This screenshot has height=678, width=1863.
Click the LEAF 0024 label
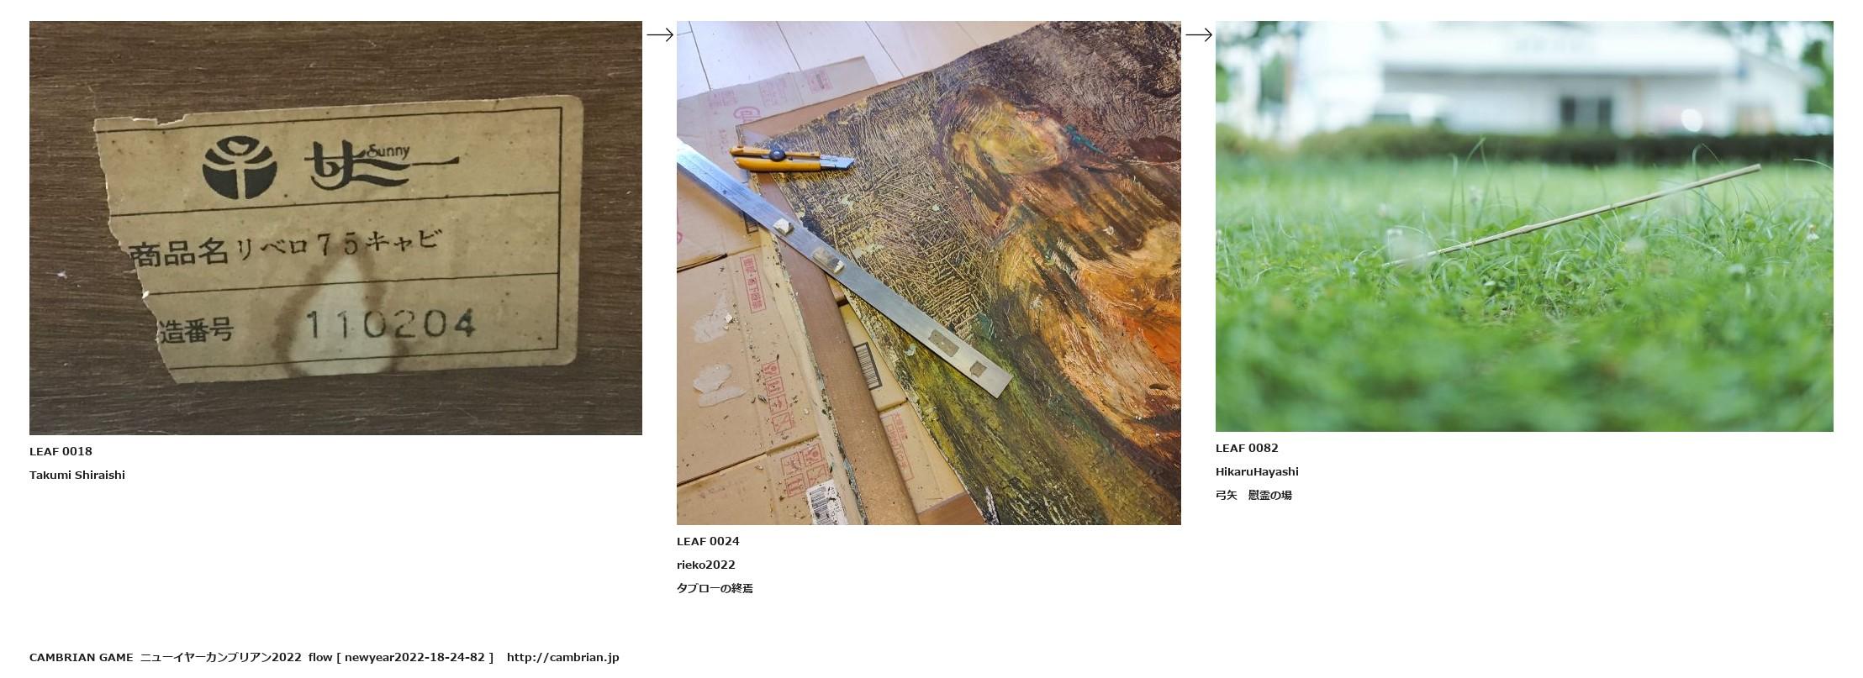[708, 541]
